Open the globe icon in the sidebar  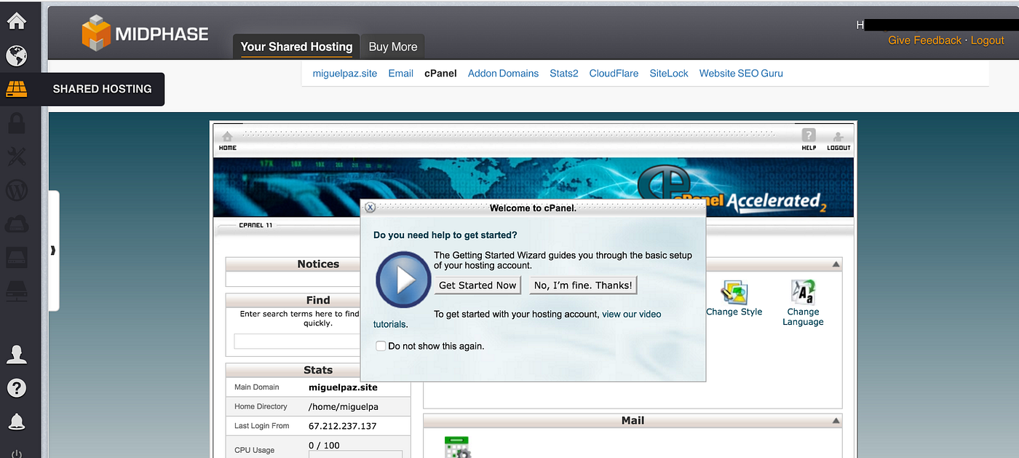coord(16,55)
